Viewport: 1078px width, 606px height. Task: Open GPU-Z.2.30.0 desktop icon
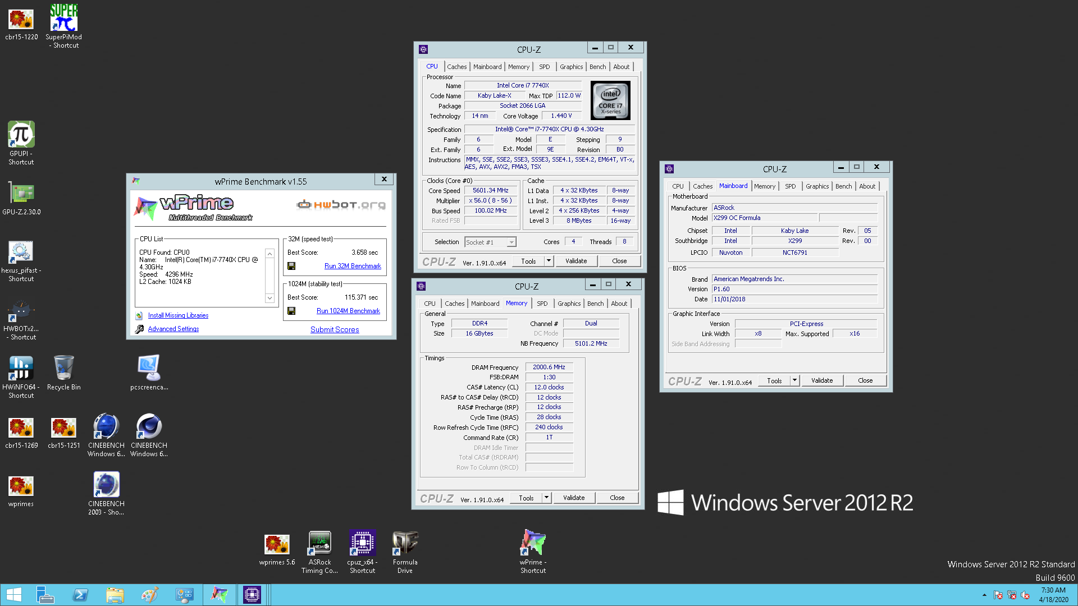coord(21,198)
